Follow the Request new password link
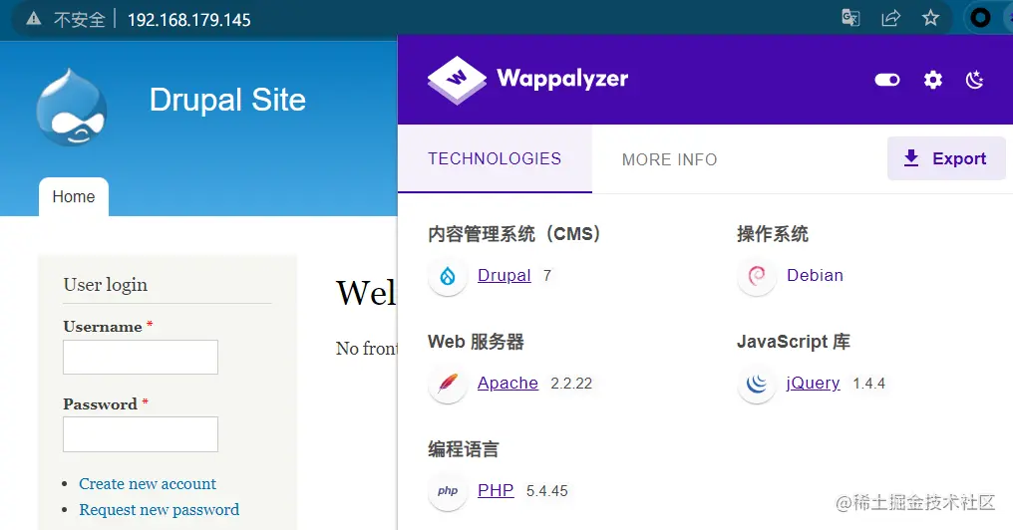 (x=159, y=509)
